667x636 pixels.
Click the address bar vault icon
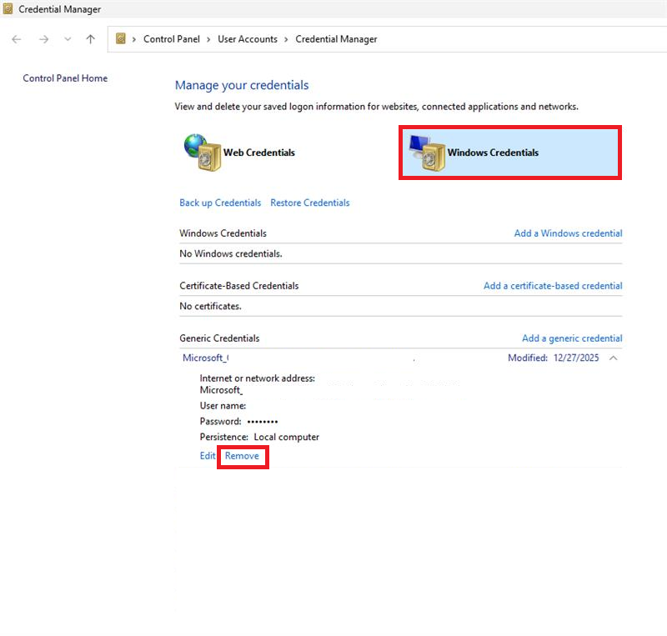[x=121, y=38]
